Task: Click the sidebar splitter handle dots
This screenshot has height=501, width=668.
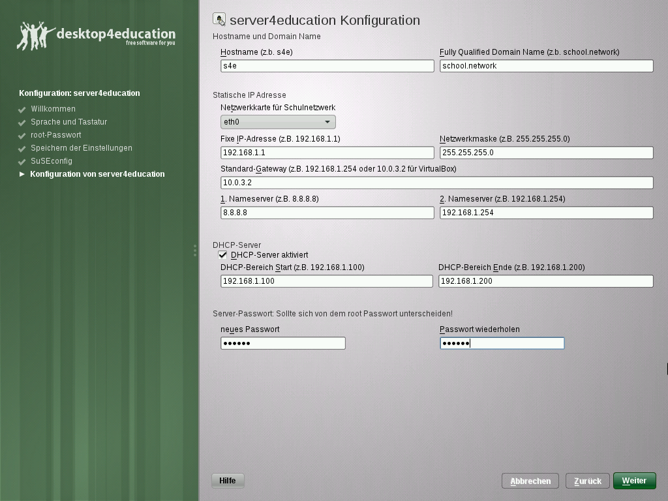Action: point(195,250)
